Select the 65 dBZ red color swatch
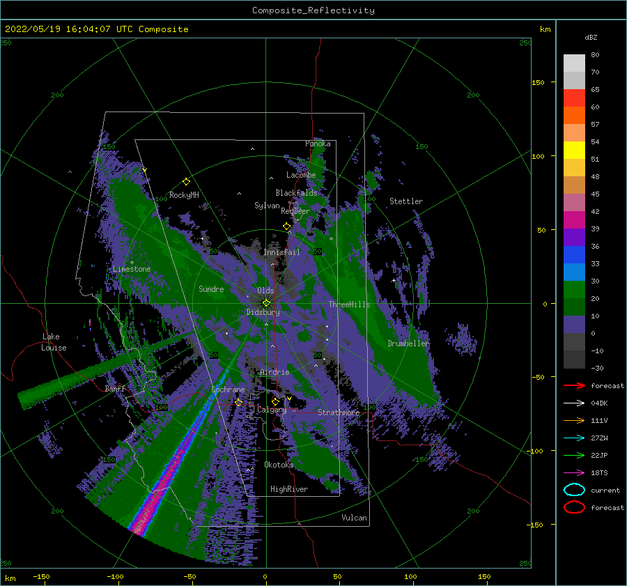The image size is (627, 586). coord(574,98)
